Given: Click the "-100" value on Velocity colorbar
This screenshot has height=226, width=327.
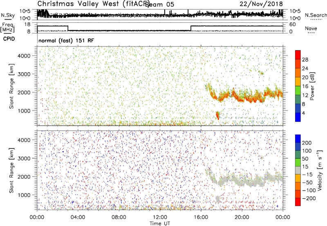Looking at the screenshot, I should [x=309, y=191].
